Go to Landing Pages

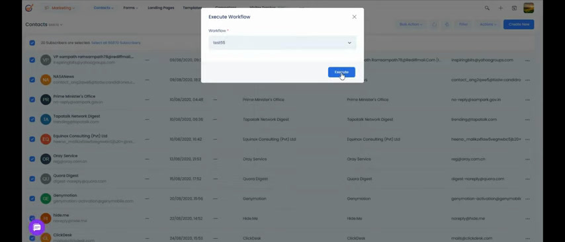pyautogui.click(x=161, y=8)
